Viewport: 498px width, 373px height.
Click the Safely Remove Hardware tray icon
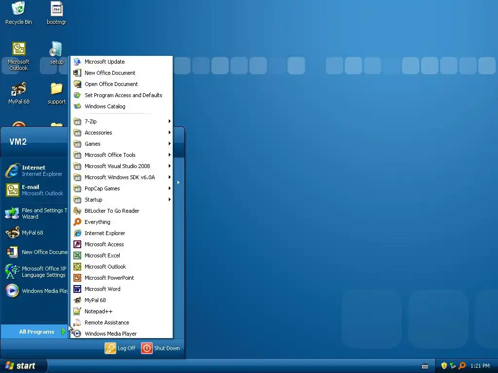(453, 366)
